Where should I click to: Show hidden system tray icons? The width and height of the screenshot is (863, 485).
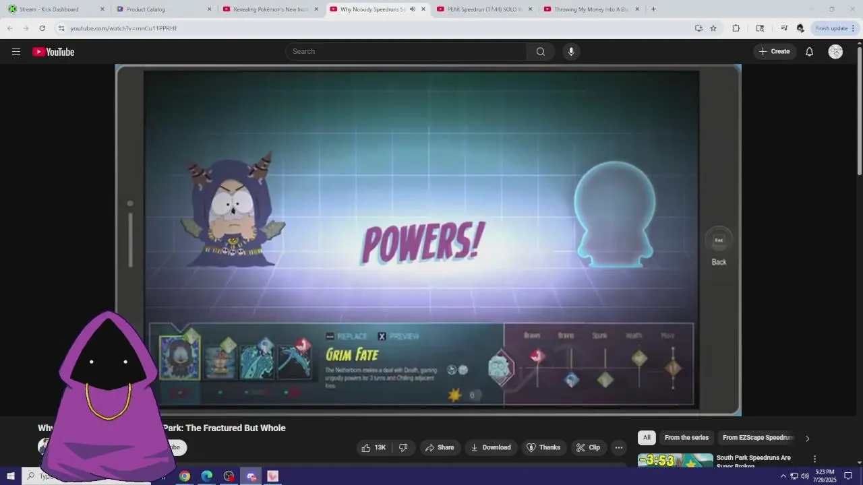coord(783,476)
